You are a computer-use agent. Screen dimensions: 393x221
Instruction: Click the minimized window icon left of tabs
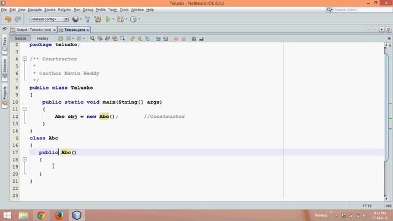[x=4, y=29]
